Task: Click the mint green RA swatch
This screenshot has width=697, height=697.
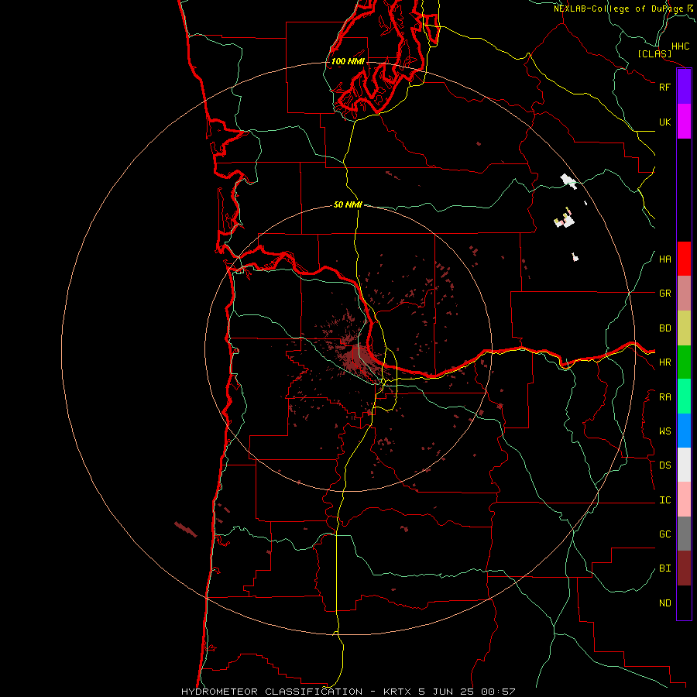Action: tap(684, 397)
